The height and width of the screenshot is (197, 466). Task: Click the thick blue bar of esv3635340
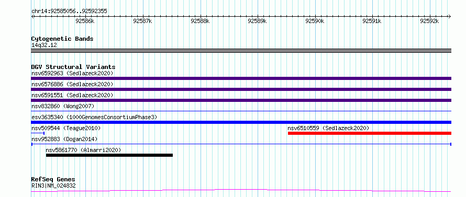coord(241,122)
